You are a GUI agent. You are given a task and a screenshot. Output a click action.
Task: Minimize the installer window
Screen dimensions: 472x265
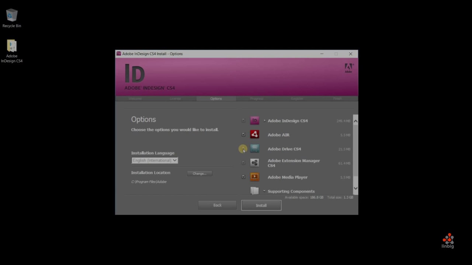point(322,54)
